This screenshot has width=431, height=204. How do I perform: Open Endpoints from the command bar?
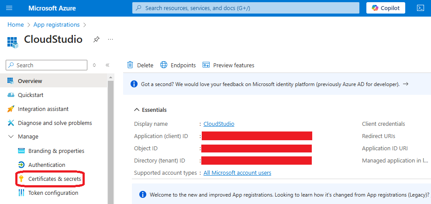click(x=178, y=65)
